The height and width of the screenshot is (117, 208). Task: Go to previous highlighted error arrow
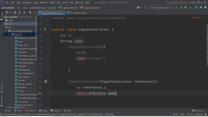(202, 17)
